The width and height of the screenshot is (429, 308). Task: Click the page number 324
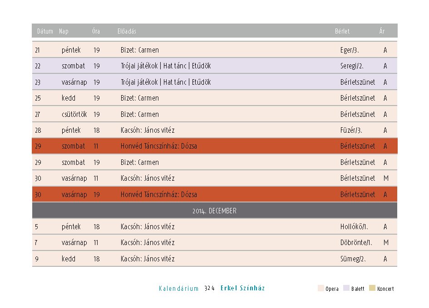210,289
